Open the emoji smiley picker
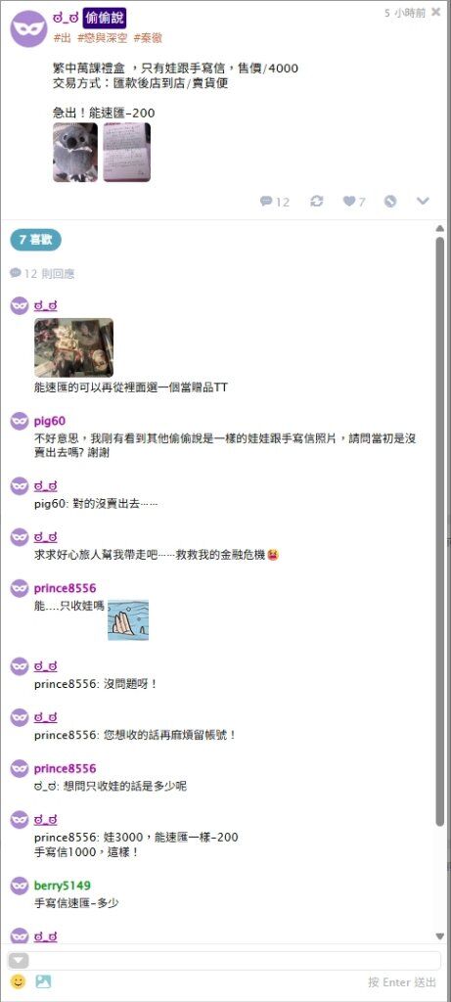This screenshot has width=451, height=1002. [18, 981]
